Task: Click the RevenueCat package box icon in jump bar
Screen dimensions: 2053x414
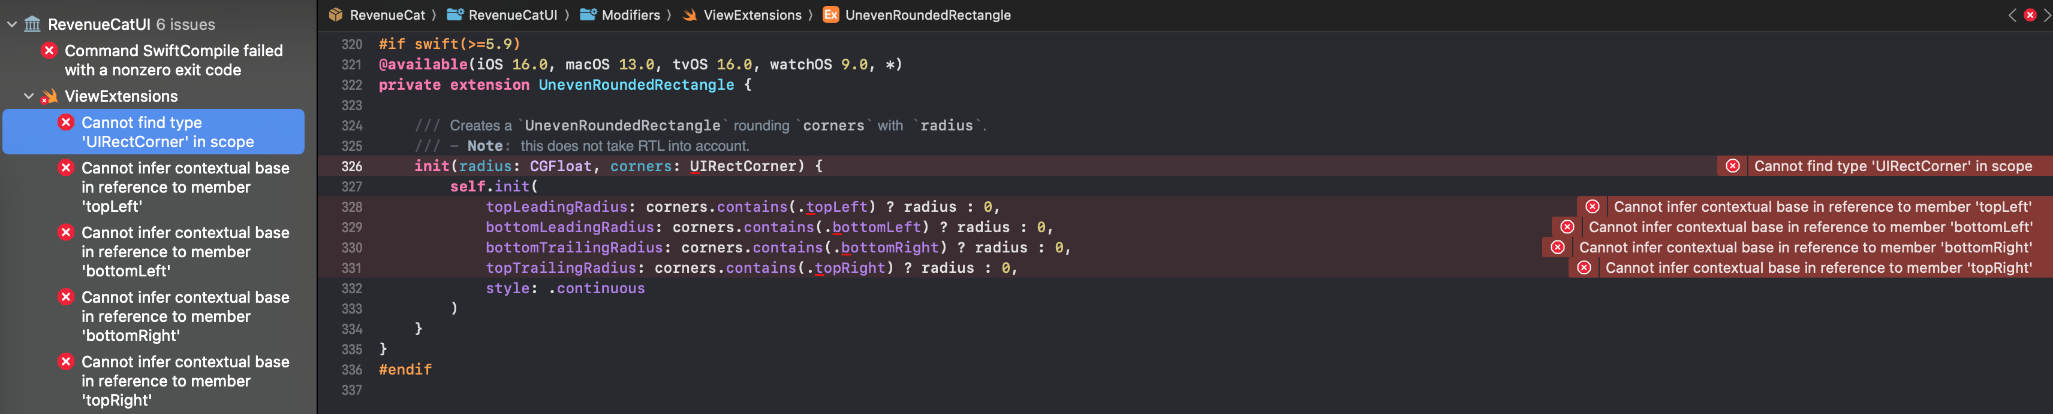Action: [x=336, y=14]
